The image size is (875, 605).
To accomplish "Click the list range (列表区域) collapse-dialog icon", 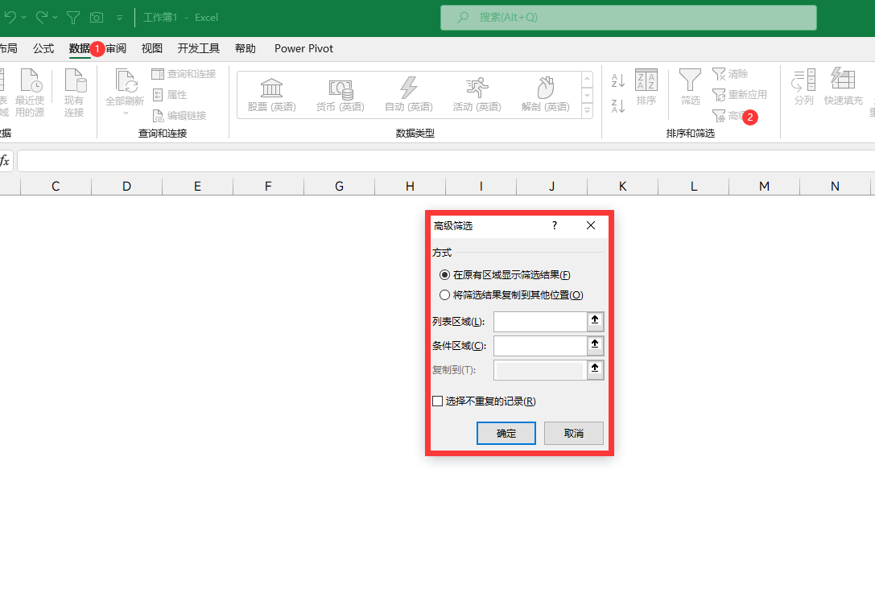I will click(596, 322).
